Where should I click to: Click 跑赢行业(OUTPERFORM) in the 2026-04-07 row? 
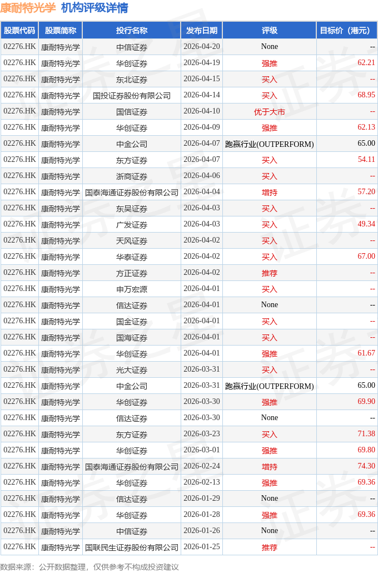pyautogui.click(x=270, y=144)
